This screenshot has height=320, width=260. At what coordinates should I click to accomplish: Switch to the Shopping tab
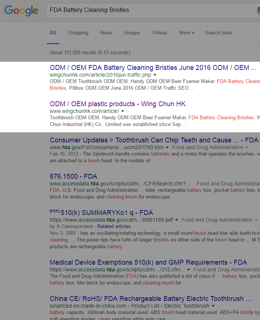pyautogui.click(x=78, y=33)
